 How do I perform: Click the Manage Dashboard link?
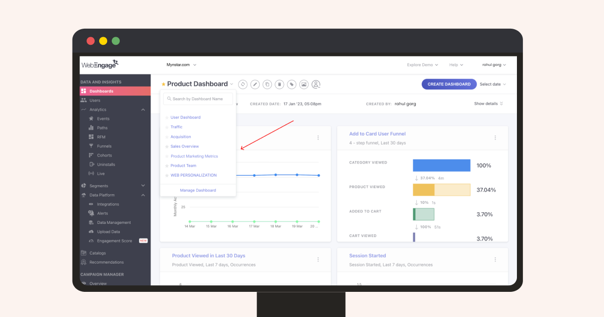click(x=198, y=190)
